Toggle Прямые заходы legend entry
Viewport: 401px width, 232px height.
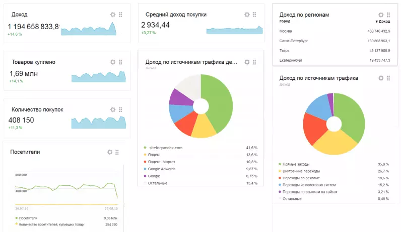coord(297,164)
